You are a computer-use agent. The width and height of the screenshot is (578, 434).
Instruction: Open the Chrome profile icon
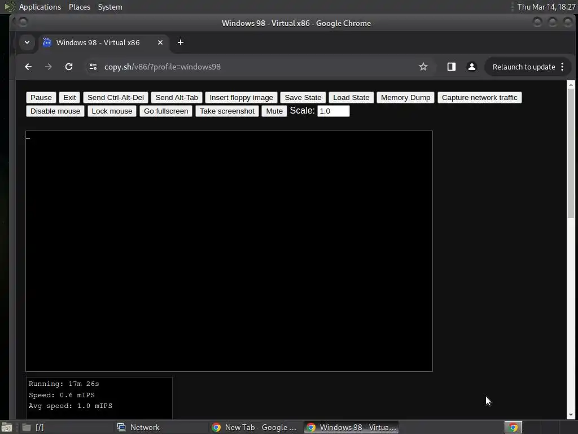click(471, 67)
